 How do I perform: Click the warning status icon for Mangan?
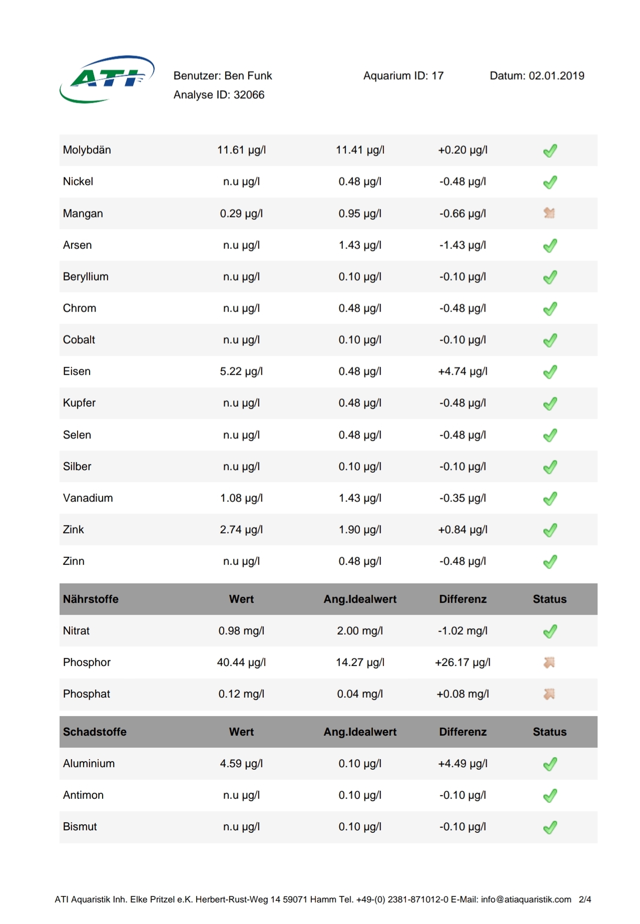(549, 213)
